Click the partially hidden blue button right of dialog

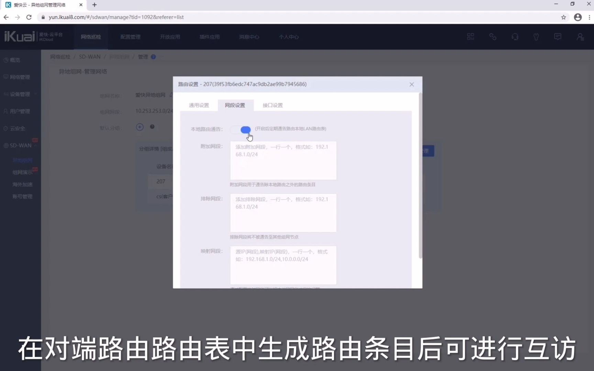(x=428, y=151)
